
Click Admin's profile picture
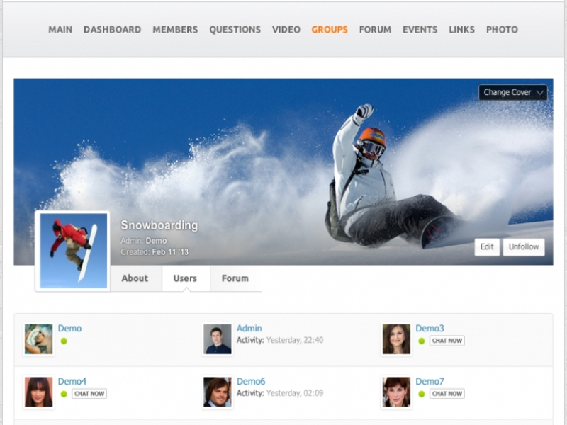click(217, 339)
